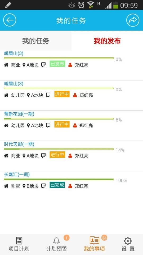This screenshot has width=143, height=255.
Task: Tap person icon in 时代天街 row
Action: tap(70, 156)
